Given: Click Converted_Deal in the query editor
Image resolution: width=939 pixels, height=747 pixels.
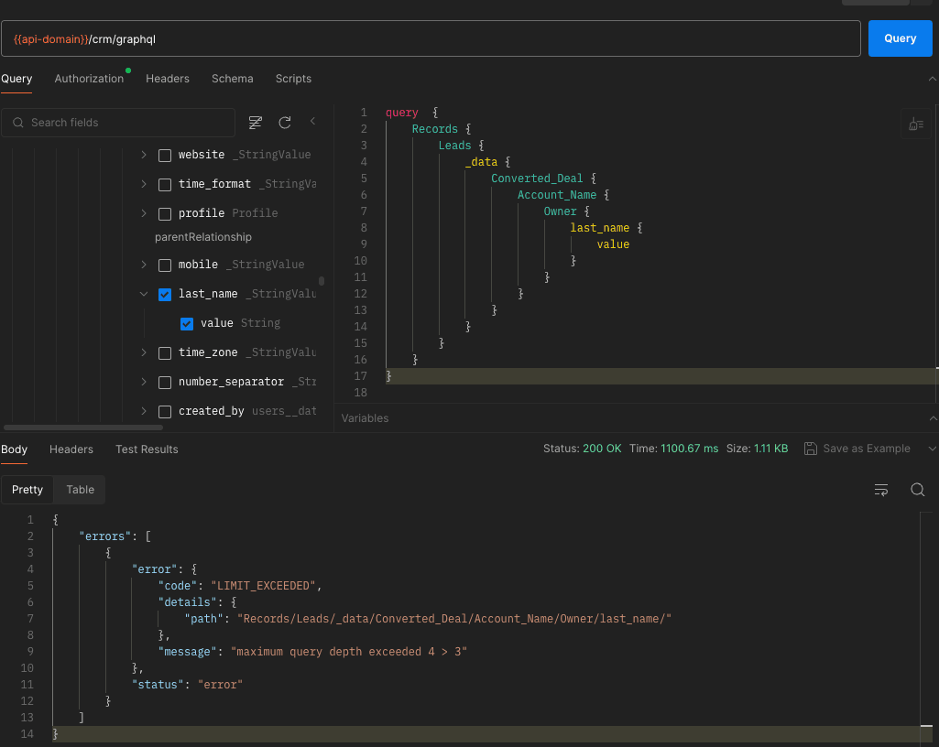Looking at the screenshot, I should pos(537,179).
